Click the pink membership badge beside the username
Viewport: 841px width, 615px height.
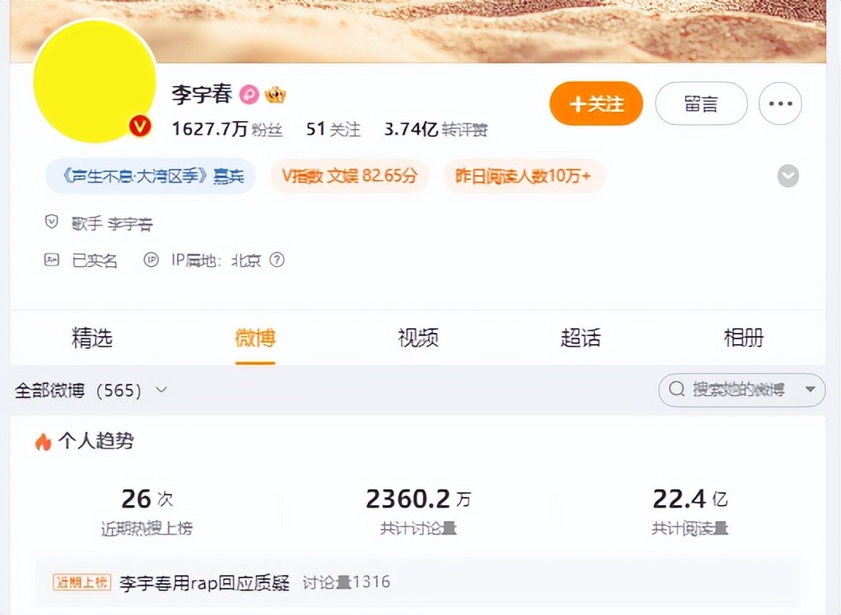[x=248, y=95]
